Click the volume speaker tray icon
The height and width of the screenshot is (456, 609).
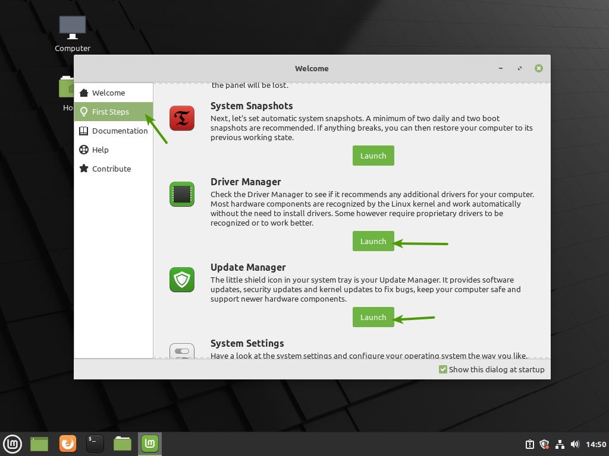click(575, 444)
